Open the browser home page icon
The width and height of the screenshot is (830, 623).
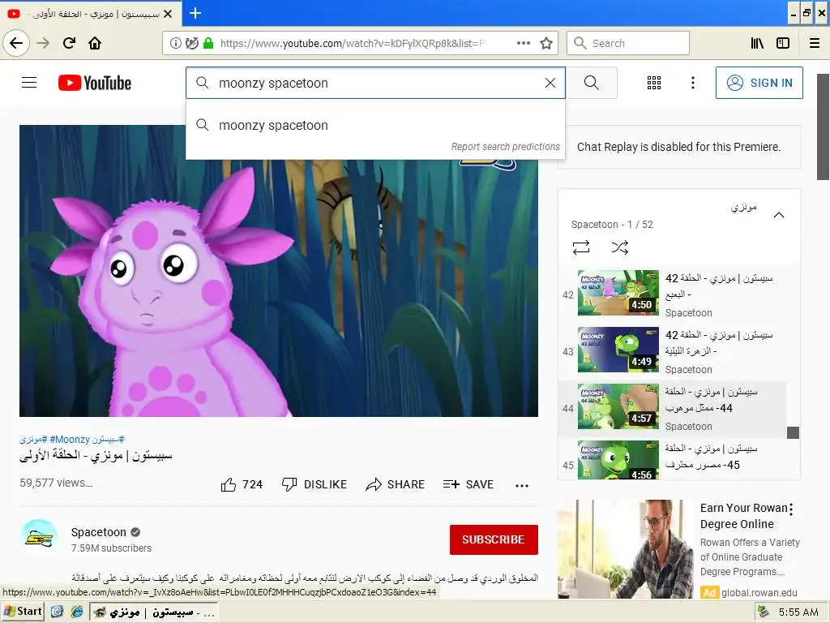95,43
